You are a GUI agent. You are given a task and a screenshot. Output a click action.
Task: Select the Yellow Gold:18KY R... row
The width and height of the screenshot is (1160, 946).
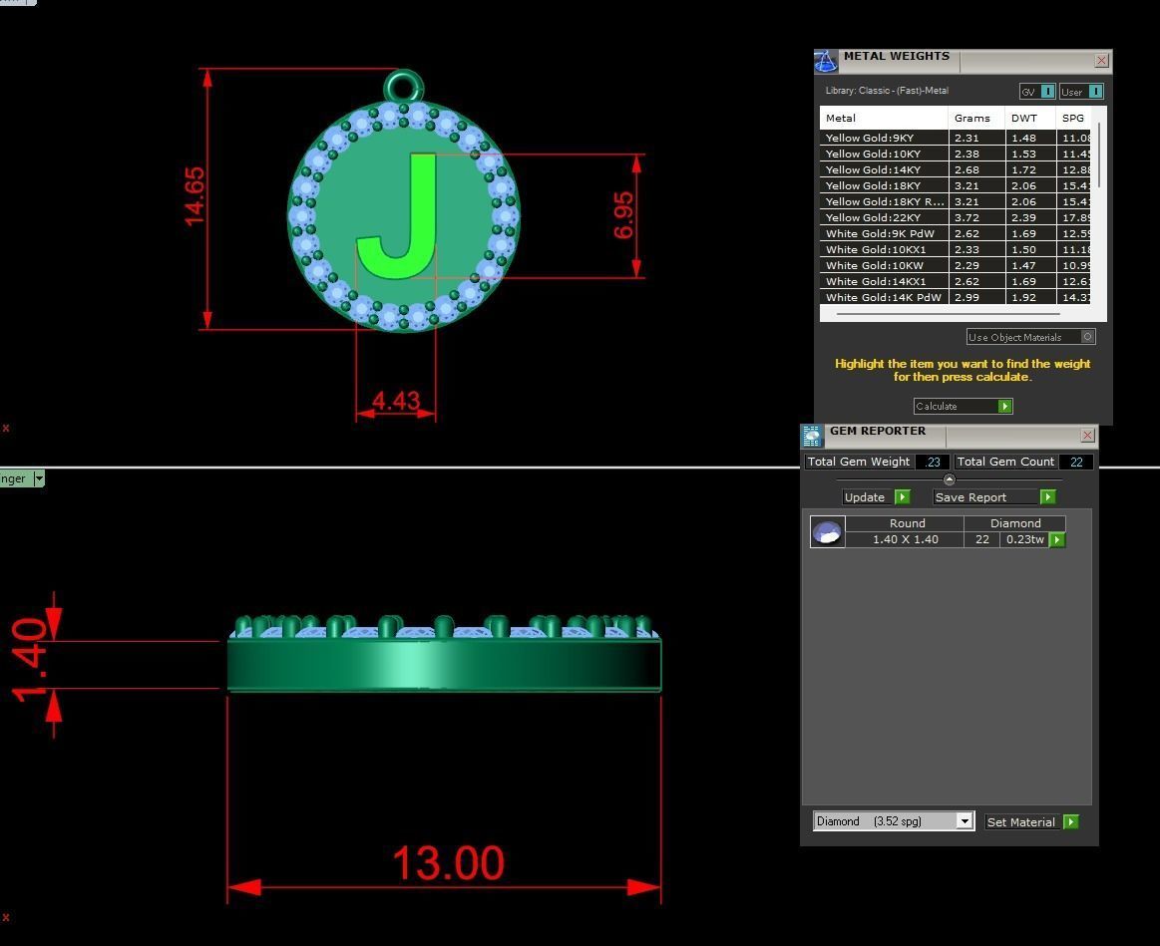click(x=956, y=201)
